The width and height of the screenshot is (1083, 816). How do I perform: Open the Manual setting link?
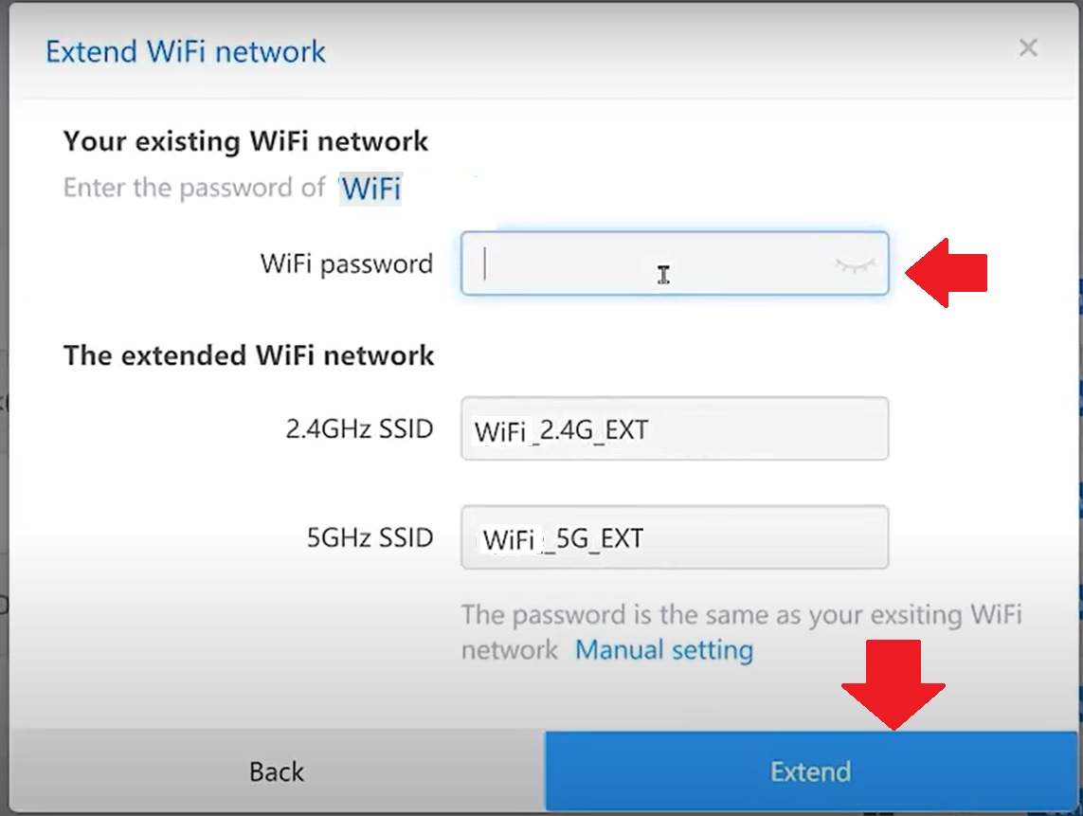click(x=664, y=650)
